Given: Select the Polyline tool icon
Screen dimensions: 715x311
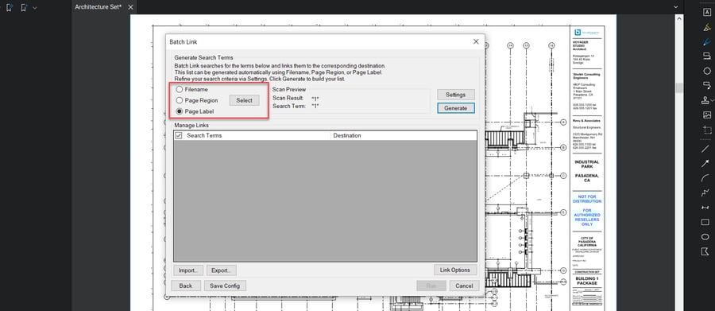Looking at the screenshot, I should coord(705,192).
